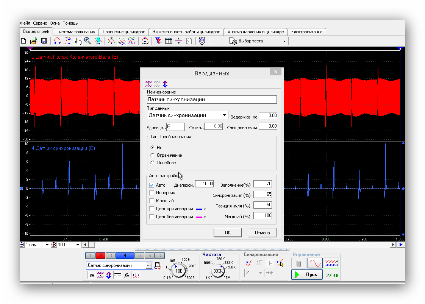Select the horizontal stretch tool icon
Viewport: 425px width, 304px height.
click(57, 41)
